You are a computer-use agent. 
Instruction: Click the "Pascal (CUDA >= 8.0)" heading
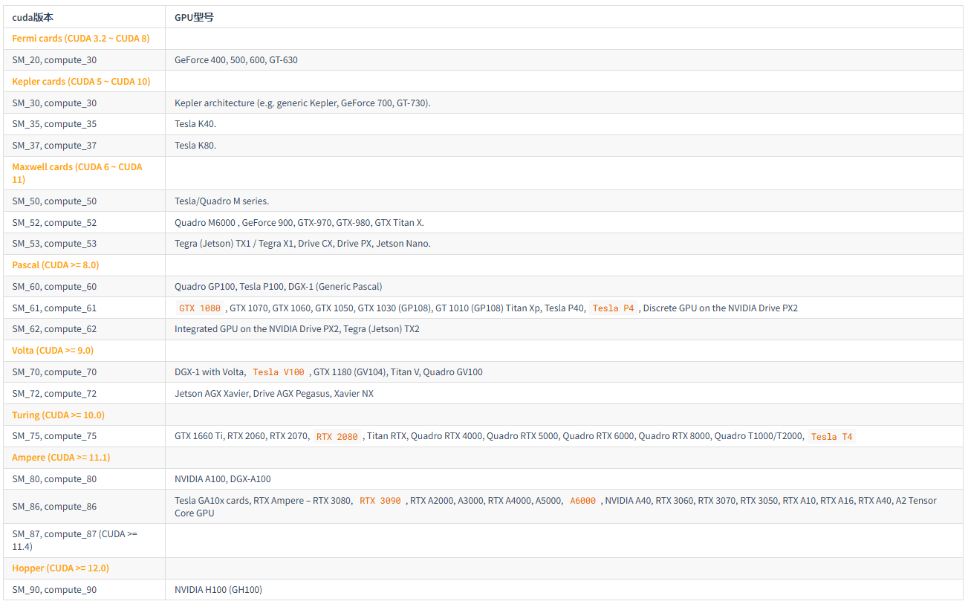[x=56, y=265]
